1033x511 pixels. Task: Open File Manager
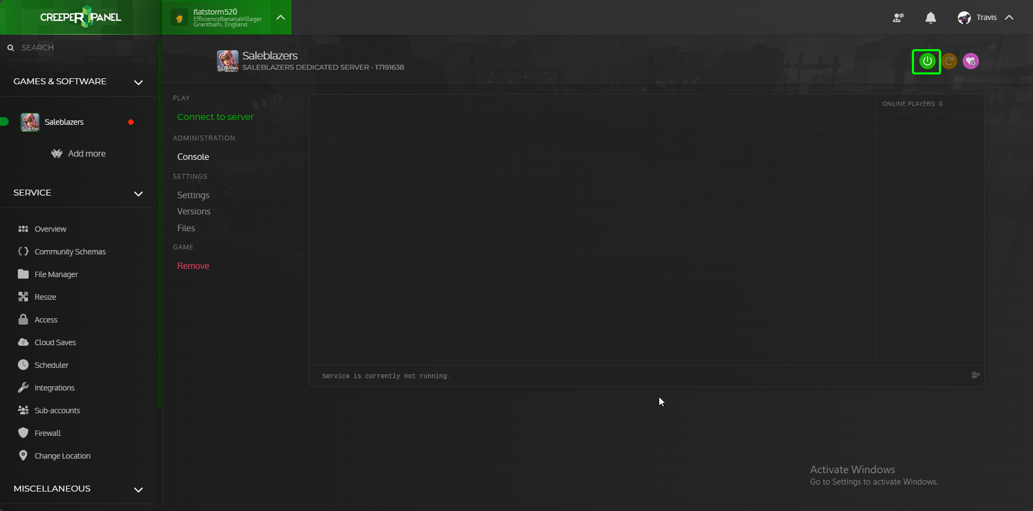(x=56, y=274)
